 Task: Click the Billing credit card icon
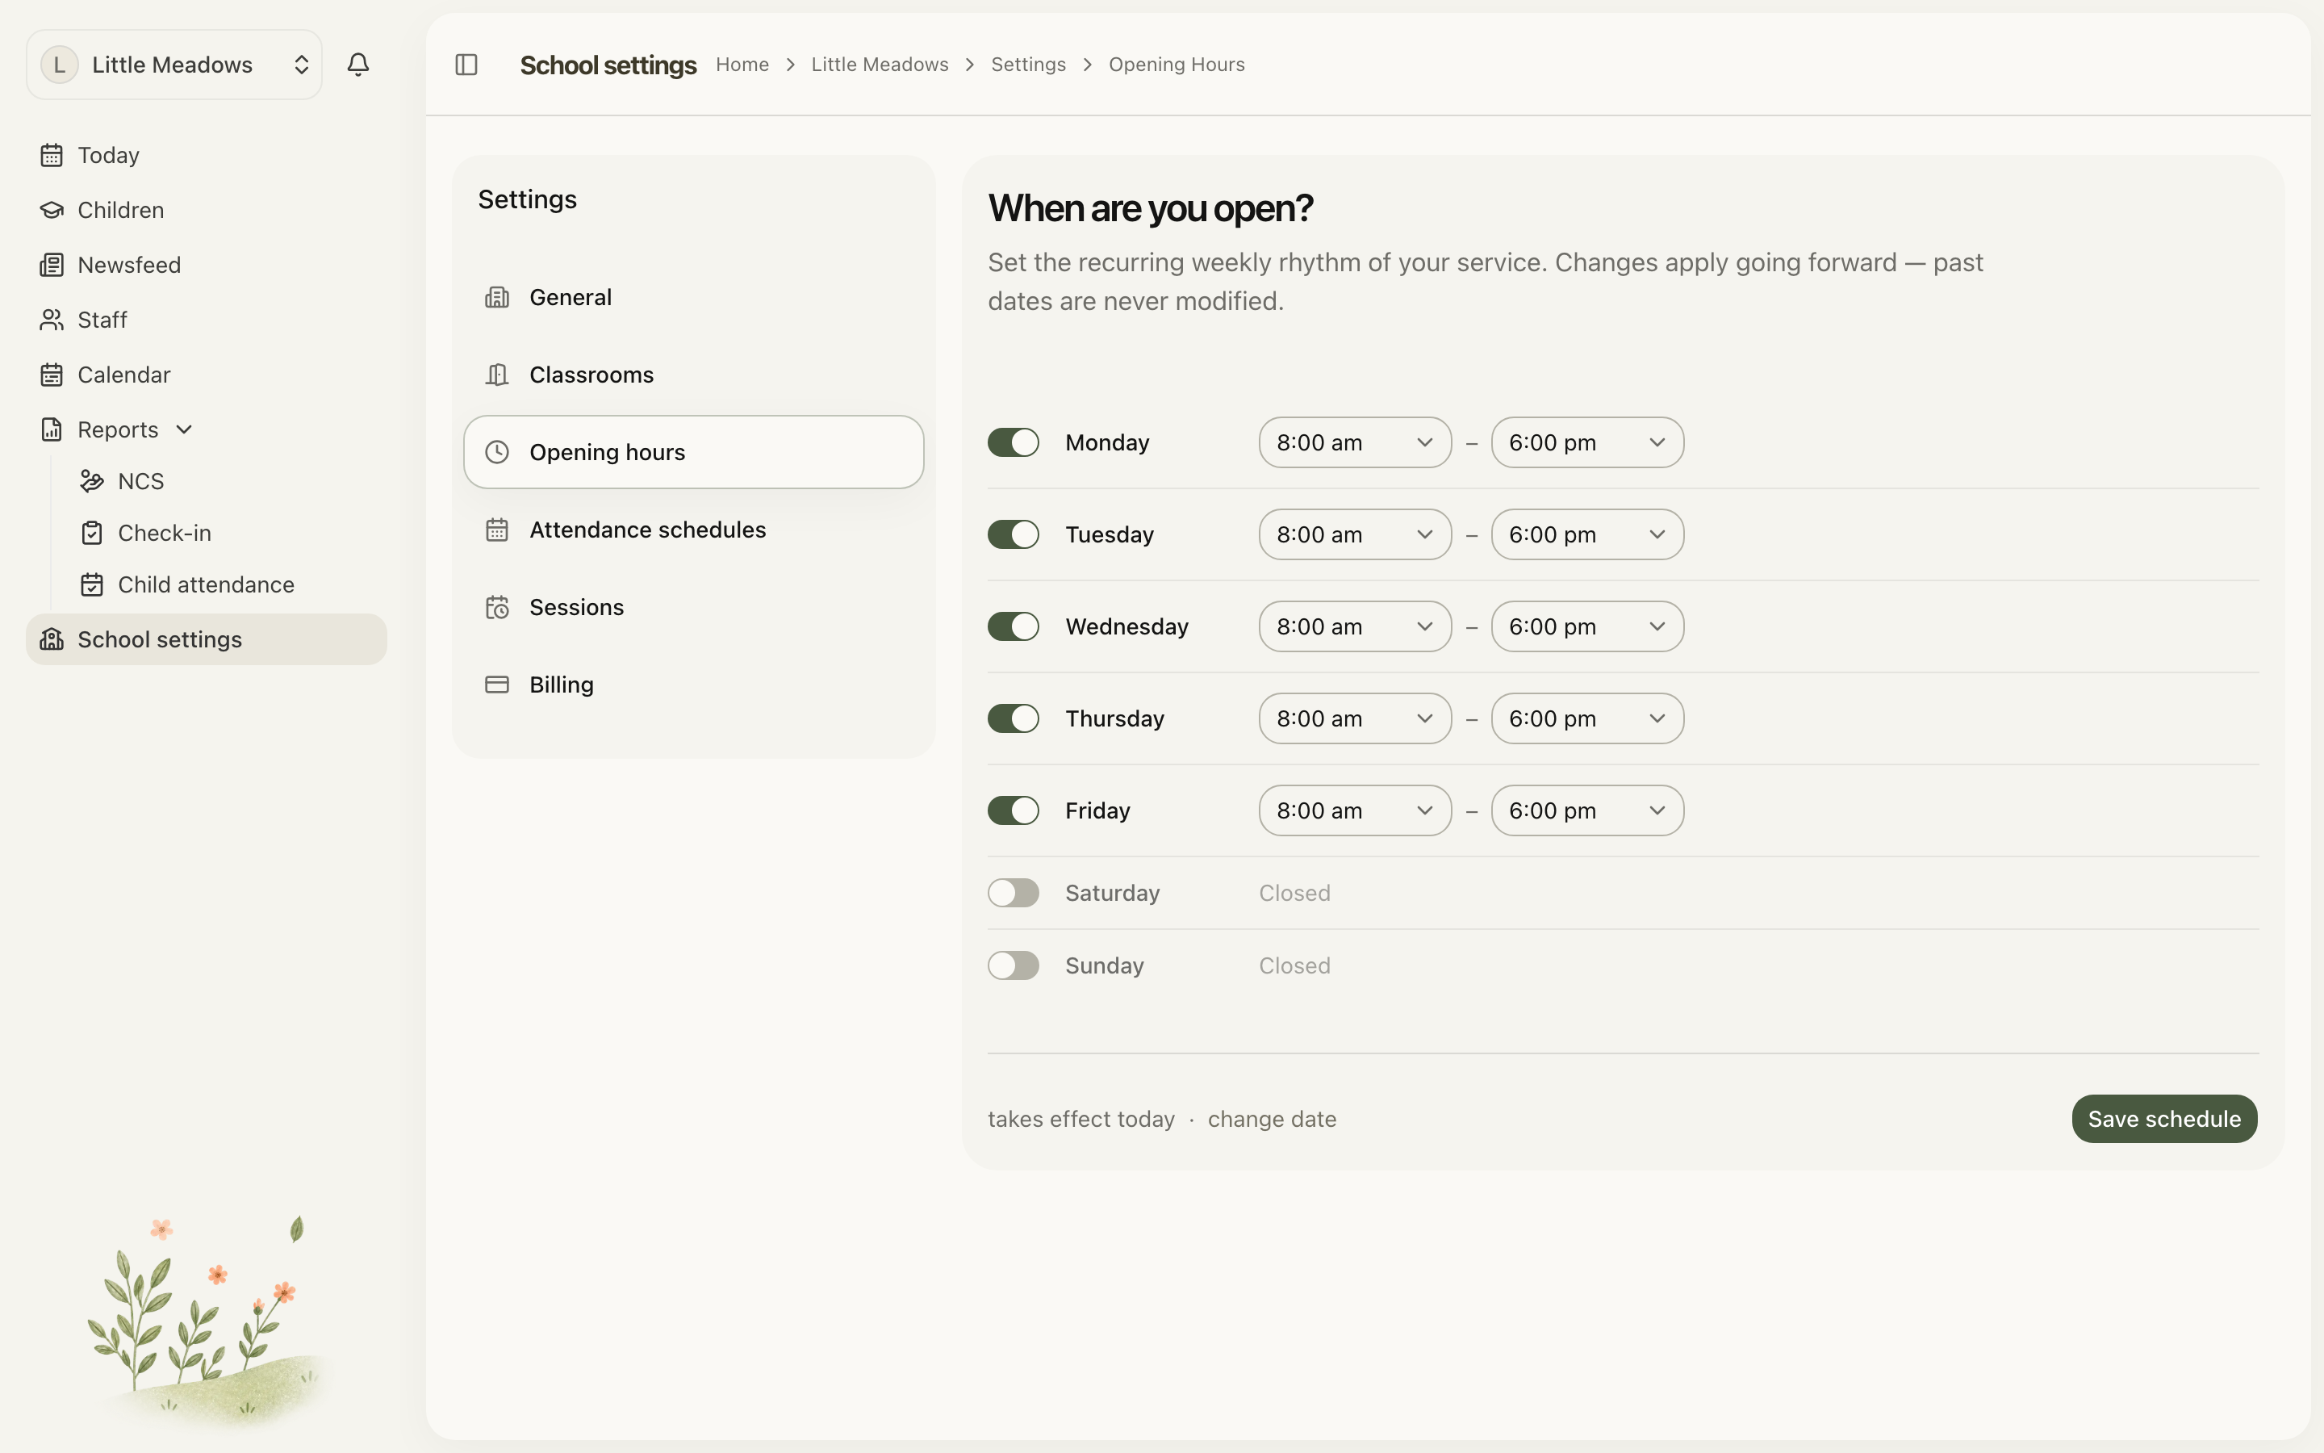click(x=496, y=685)
